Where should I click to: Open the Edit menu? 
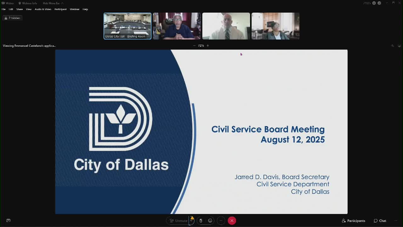[x=11, y=9]
